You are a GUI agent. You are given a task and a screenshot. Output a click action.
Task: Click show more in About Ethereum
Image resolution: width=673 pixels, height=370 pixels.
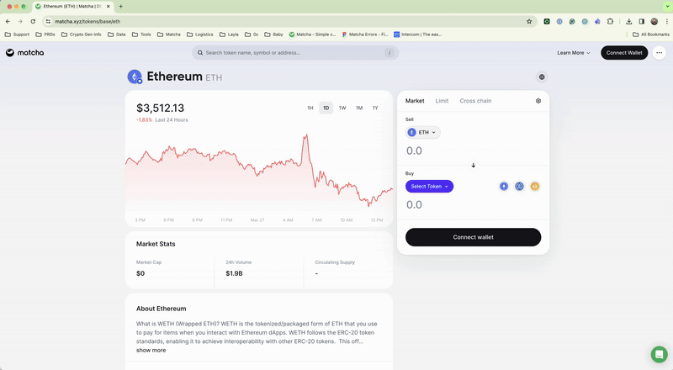pos(151,350)
